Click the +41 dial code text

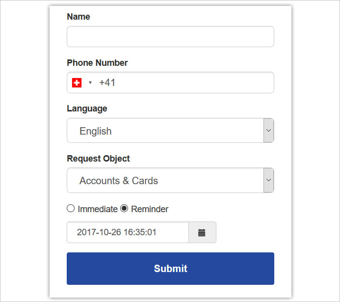107,82
